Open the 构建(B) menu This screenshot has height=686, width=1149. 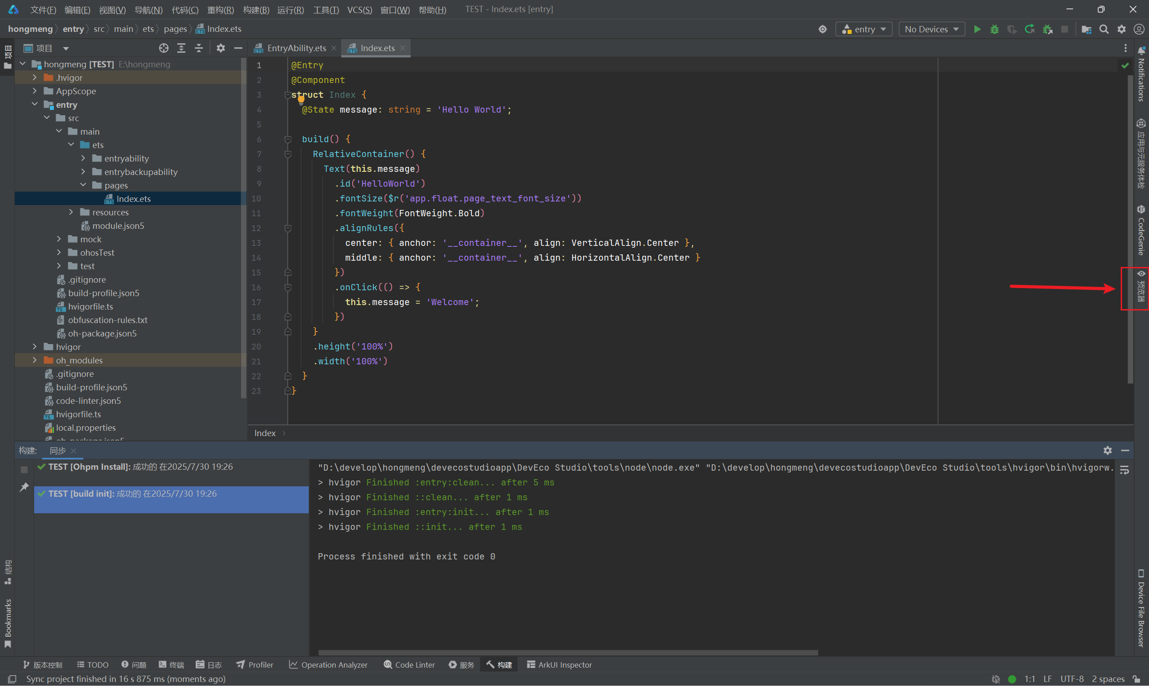256,10
